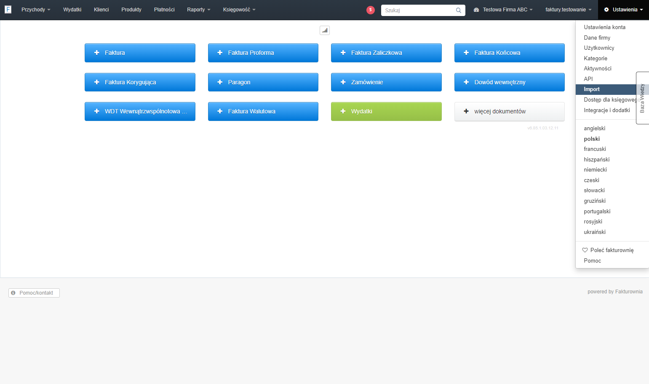Screen dimensions: 649x384
Task: Click the small statistics chart icon
Action: point(325,30)
